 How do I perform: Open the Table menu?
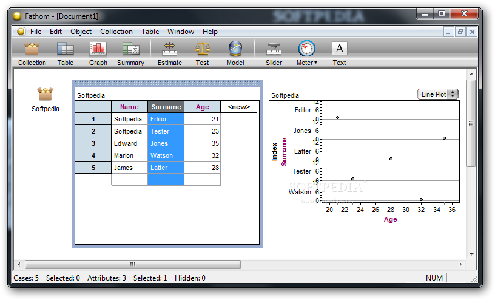tap(150, 32)
